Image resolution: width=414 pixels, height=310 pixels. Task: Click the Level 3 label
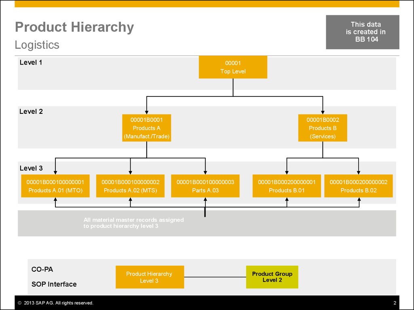coord(31,168)
